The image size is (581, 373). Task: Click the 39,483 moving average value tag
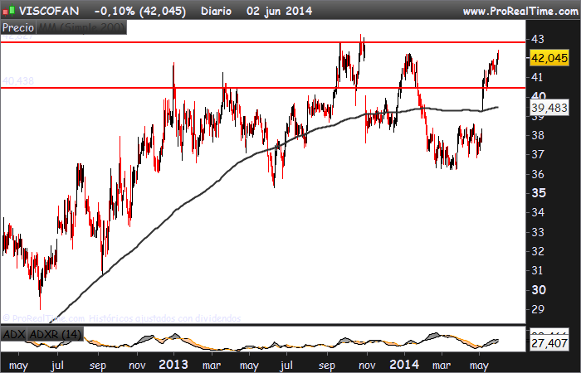coord(549,108)
